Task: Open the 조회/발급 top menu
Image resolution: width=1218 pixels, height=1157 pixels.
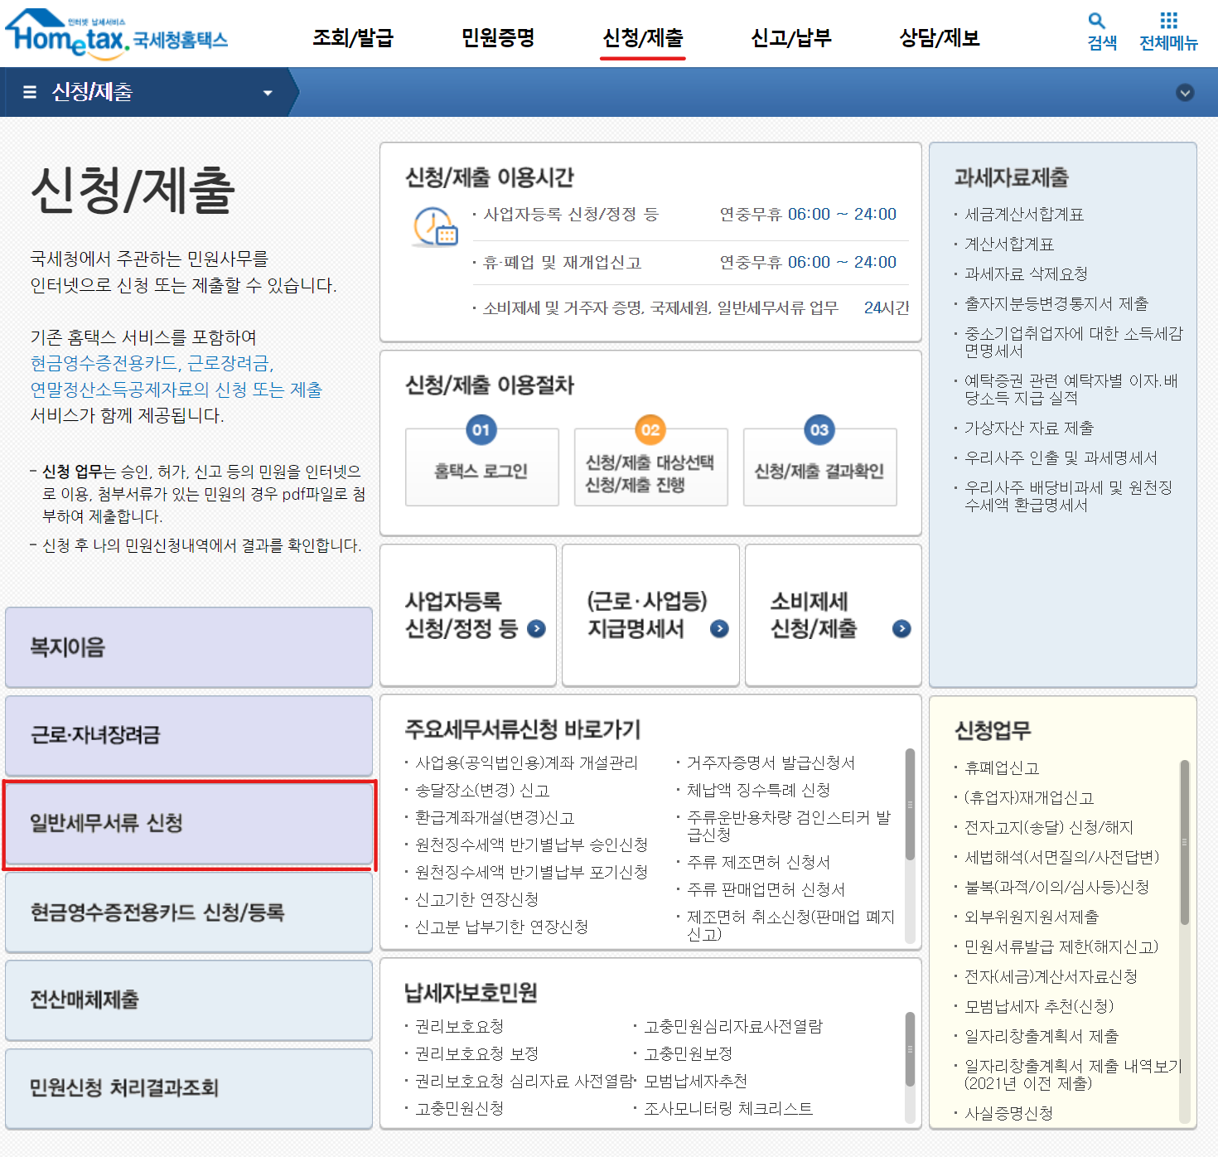Action: pyautogui.click(x=353, y=38)
